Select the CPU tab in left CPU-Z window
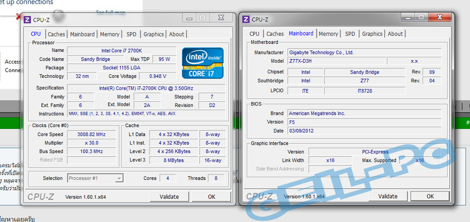This screenshot has width=470, height=222. click(x=36, y=34)
